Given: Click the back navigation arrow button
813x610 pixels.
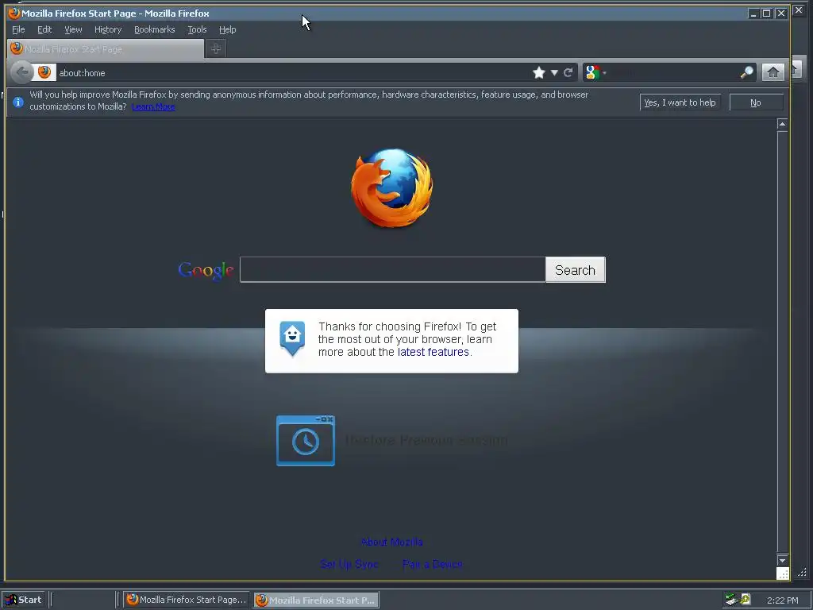Looking at the screenshot, I should (x=21, y=72).
